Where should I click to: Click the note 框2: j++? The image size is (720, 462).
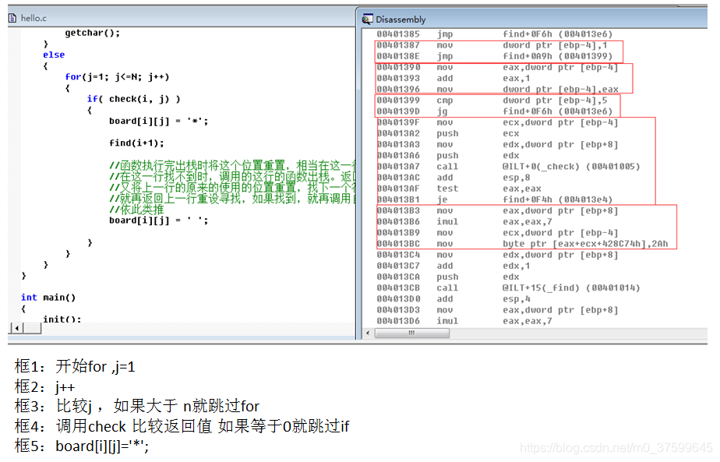pyautogui.click(x=44, y=386)
